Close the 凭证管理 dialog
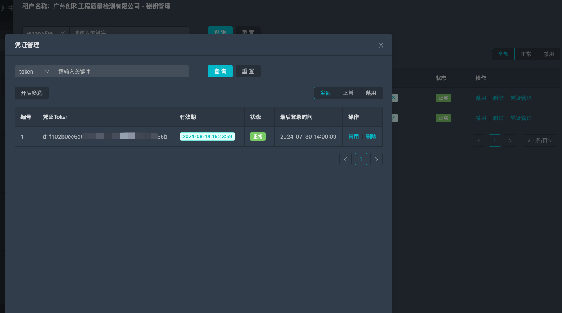The height and width of the screenshot is (313, 562). click(x=381, y=45)
